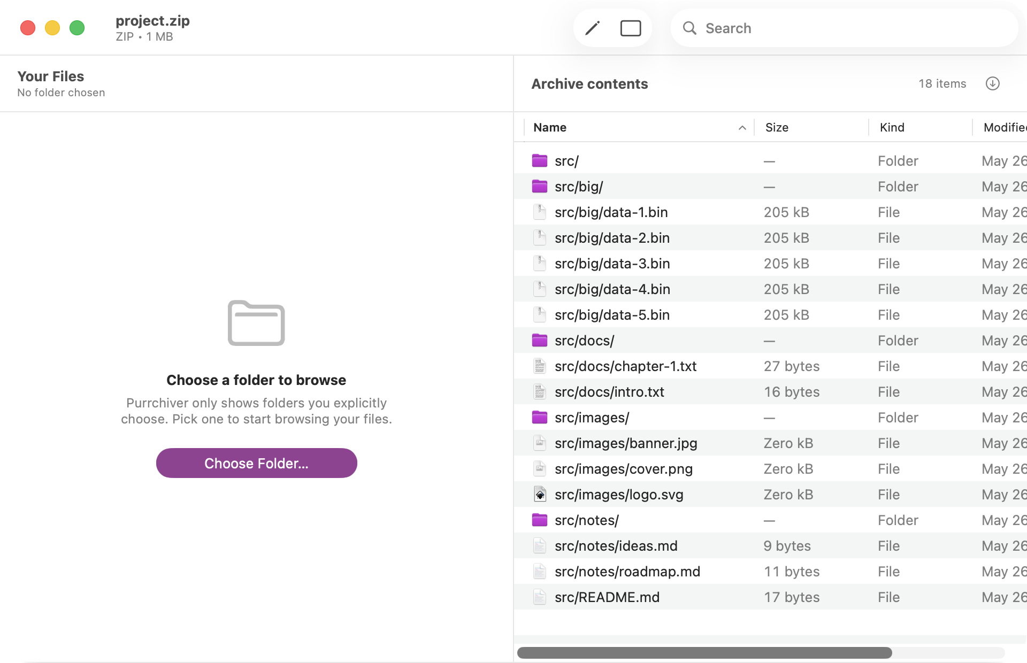1027x663 pixels.
Task: Click the chapter-1.txt document icon
Action: [540, 366]
